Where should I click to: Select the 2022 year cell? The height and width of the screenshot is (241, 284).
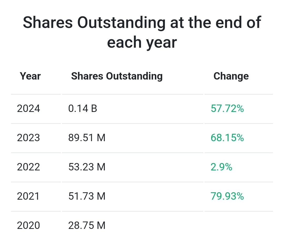tap(28, 167)
